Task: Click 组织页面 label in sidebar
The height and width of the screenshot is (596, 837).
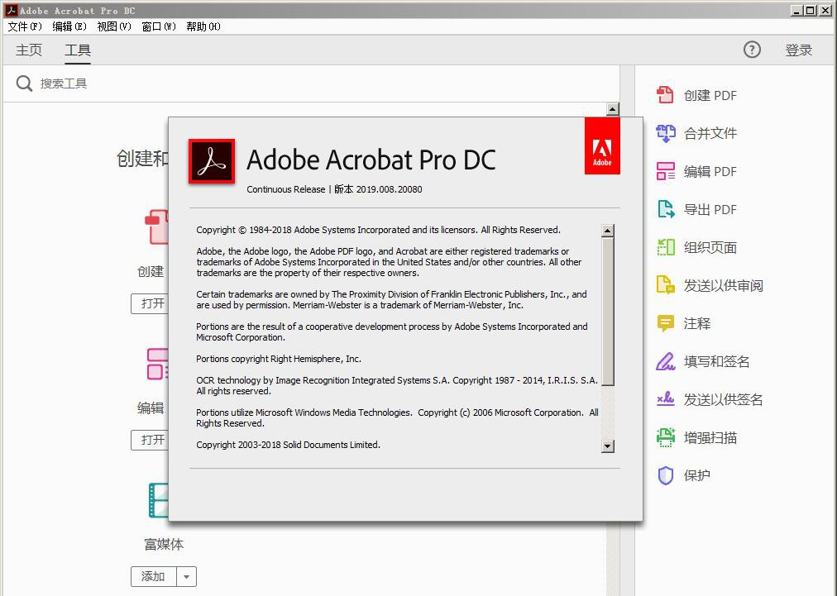Action: pyautogui.click(x=710, y=248)
